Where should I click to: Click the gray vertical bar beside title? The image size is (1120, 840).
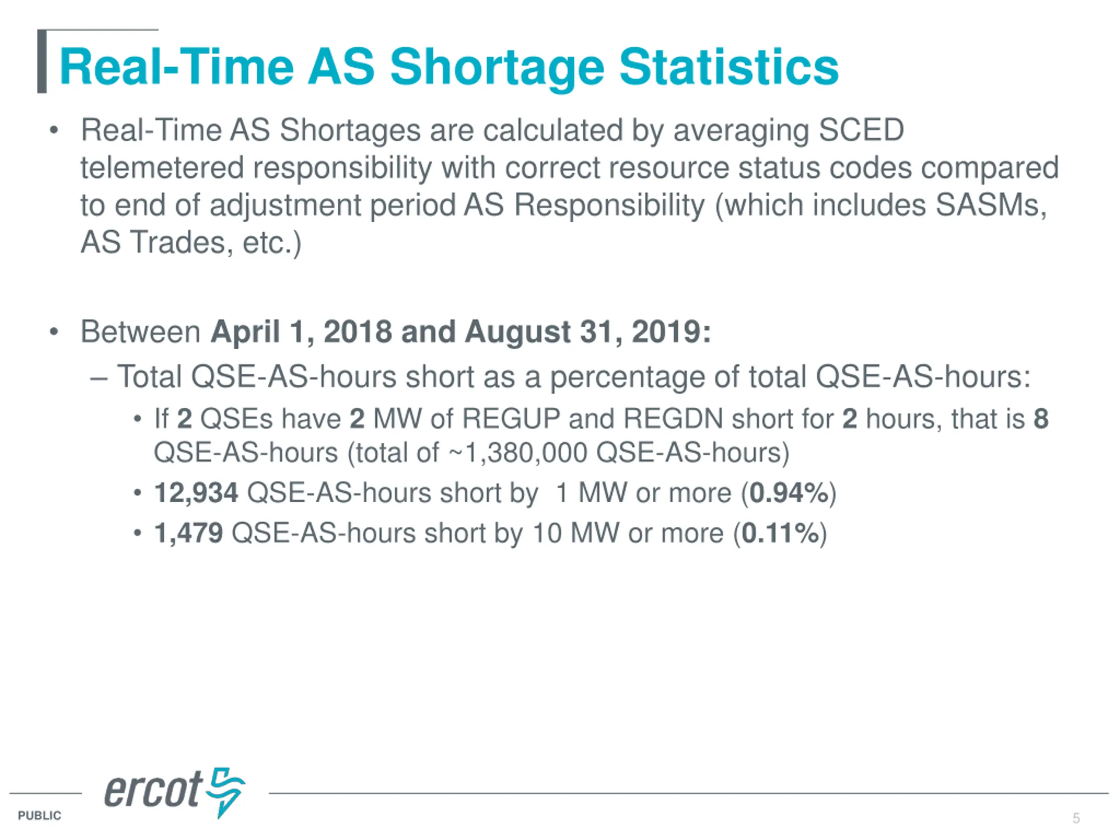point(42,61)
